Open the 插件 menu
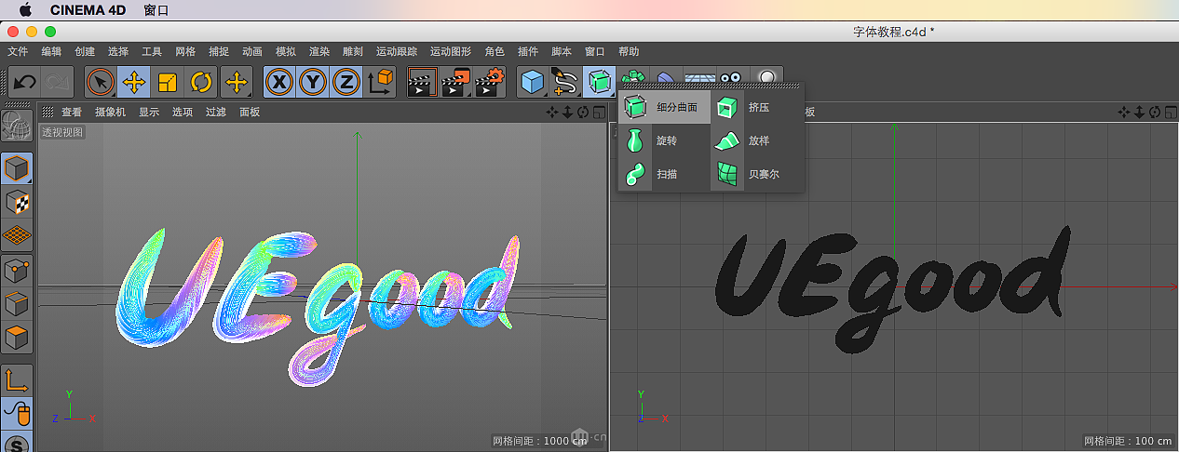 [x=528, y=51]
